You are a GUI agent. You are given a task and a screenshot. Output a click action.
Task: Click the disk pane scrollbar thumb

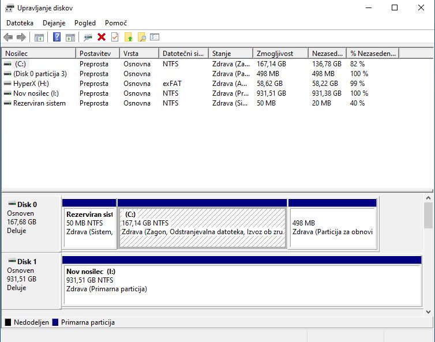[x=428, y=215]
